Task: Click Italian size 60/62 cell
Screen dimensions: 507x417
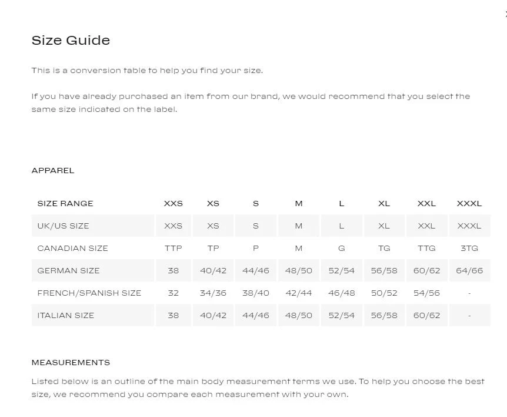Action: (x=426, y=315)
